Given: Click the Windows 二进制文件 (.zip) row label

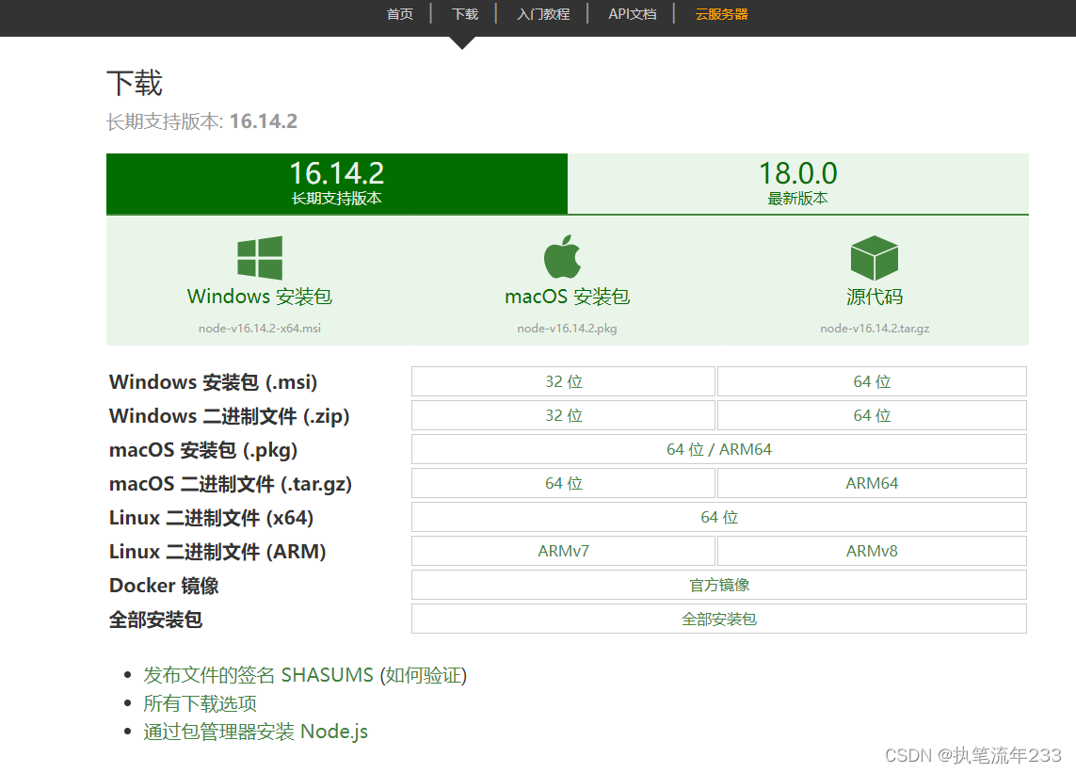Looking at the screenshot, I should coord(229,416).
